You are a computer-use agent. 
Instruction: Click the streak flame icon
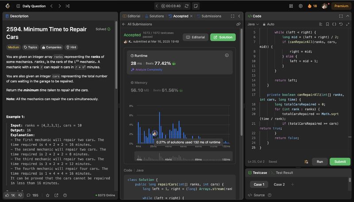[x=310, y=6]
